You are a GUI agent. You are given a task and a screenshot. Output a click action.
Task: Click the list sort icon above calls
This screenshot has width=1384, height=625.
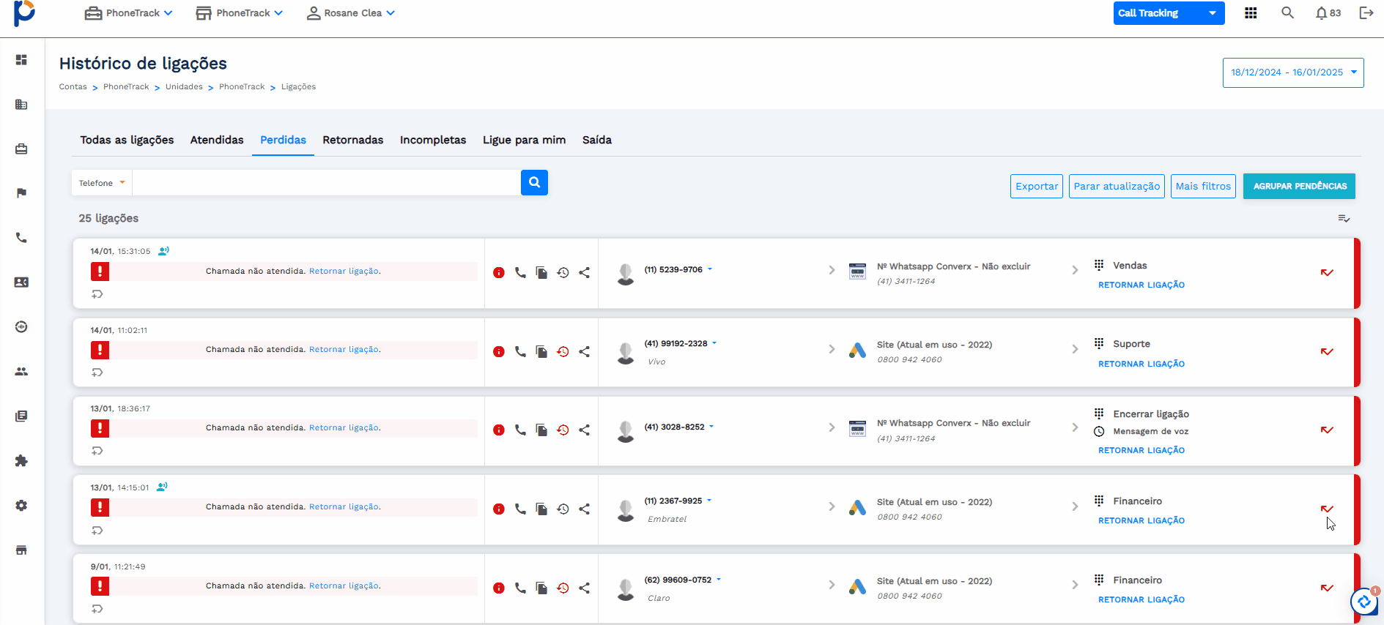pyautogui.click(x=1344, y=219)
